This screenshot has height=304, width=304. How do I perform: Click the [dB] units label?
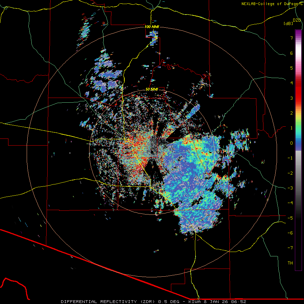(288, 23)
